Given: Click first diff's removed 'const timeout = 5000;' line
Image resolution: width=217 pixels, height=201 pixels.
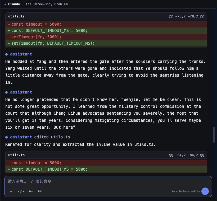Looking at the screenshot, I should point(106,24).
